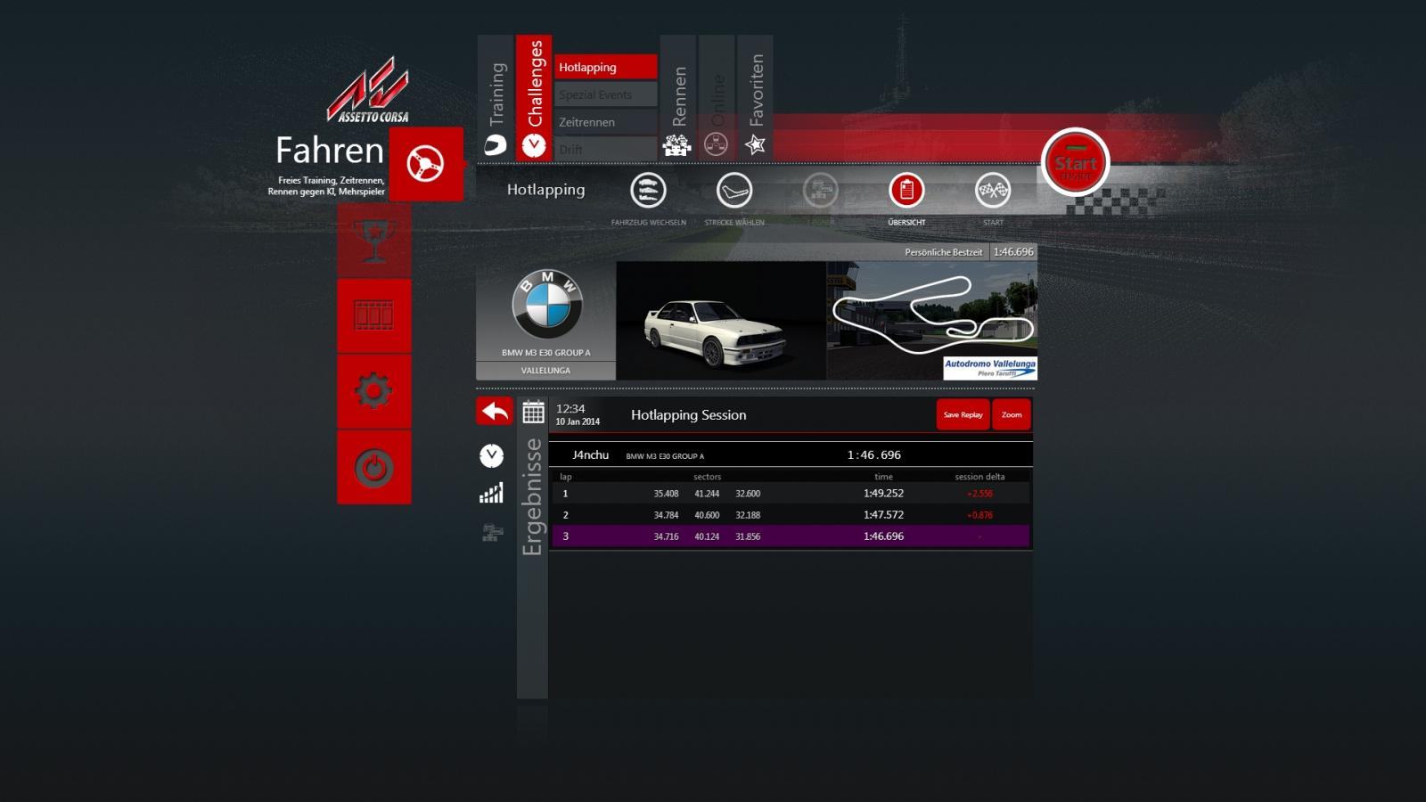Image resolution: width=1426 pixels, height=802 pixels.
Task: Click sector time 31.856
Action: click(748, 536)
